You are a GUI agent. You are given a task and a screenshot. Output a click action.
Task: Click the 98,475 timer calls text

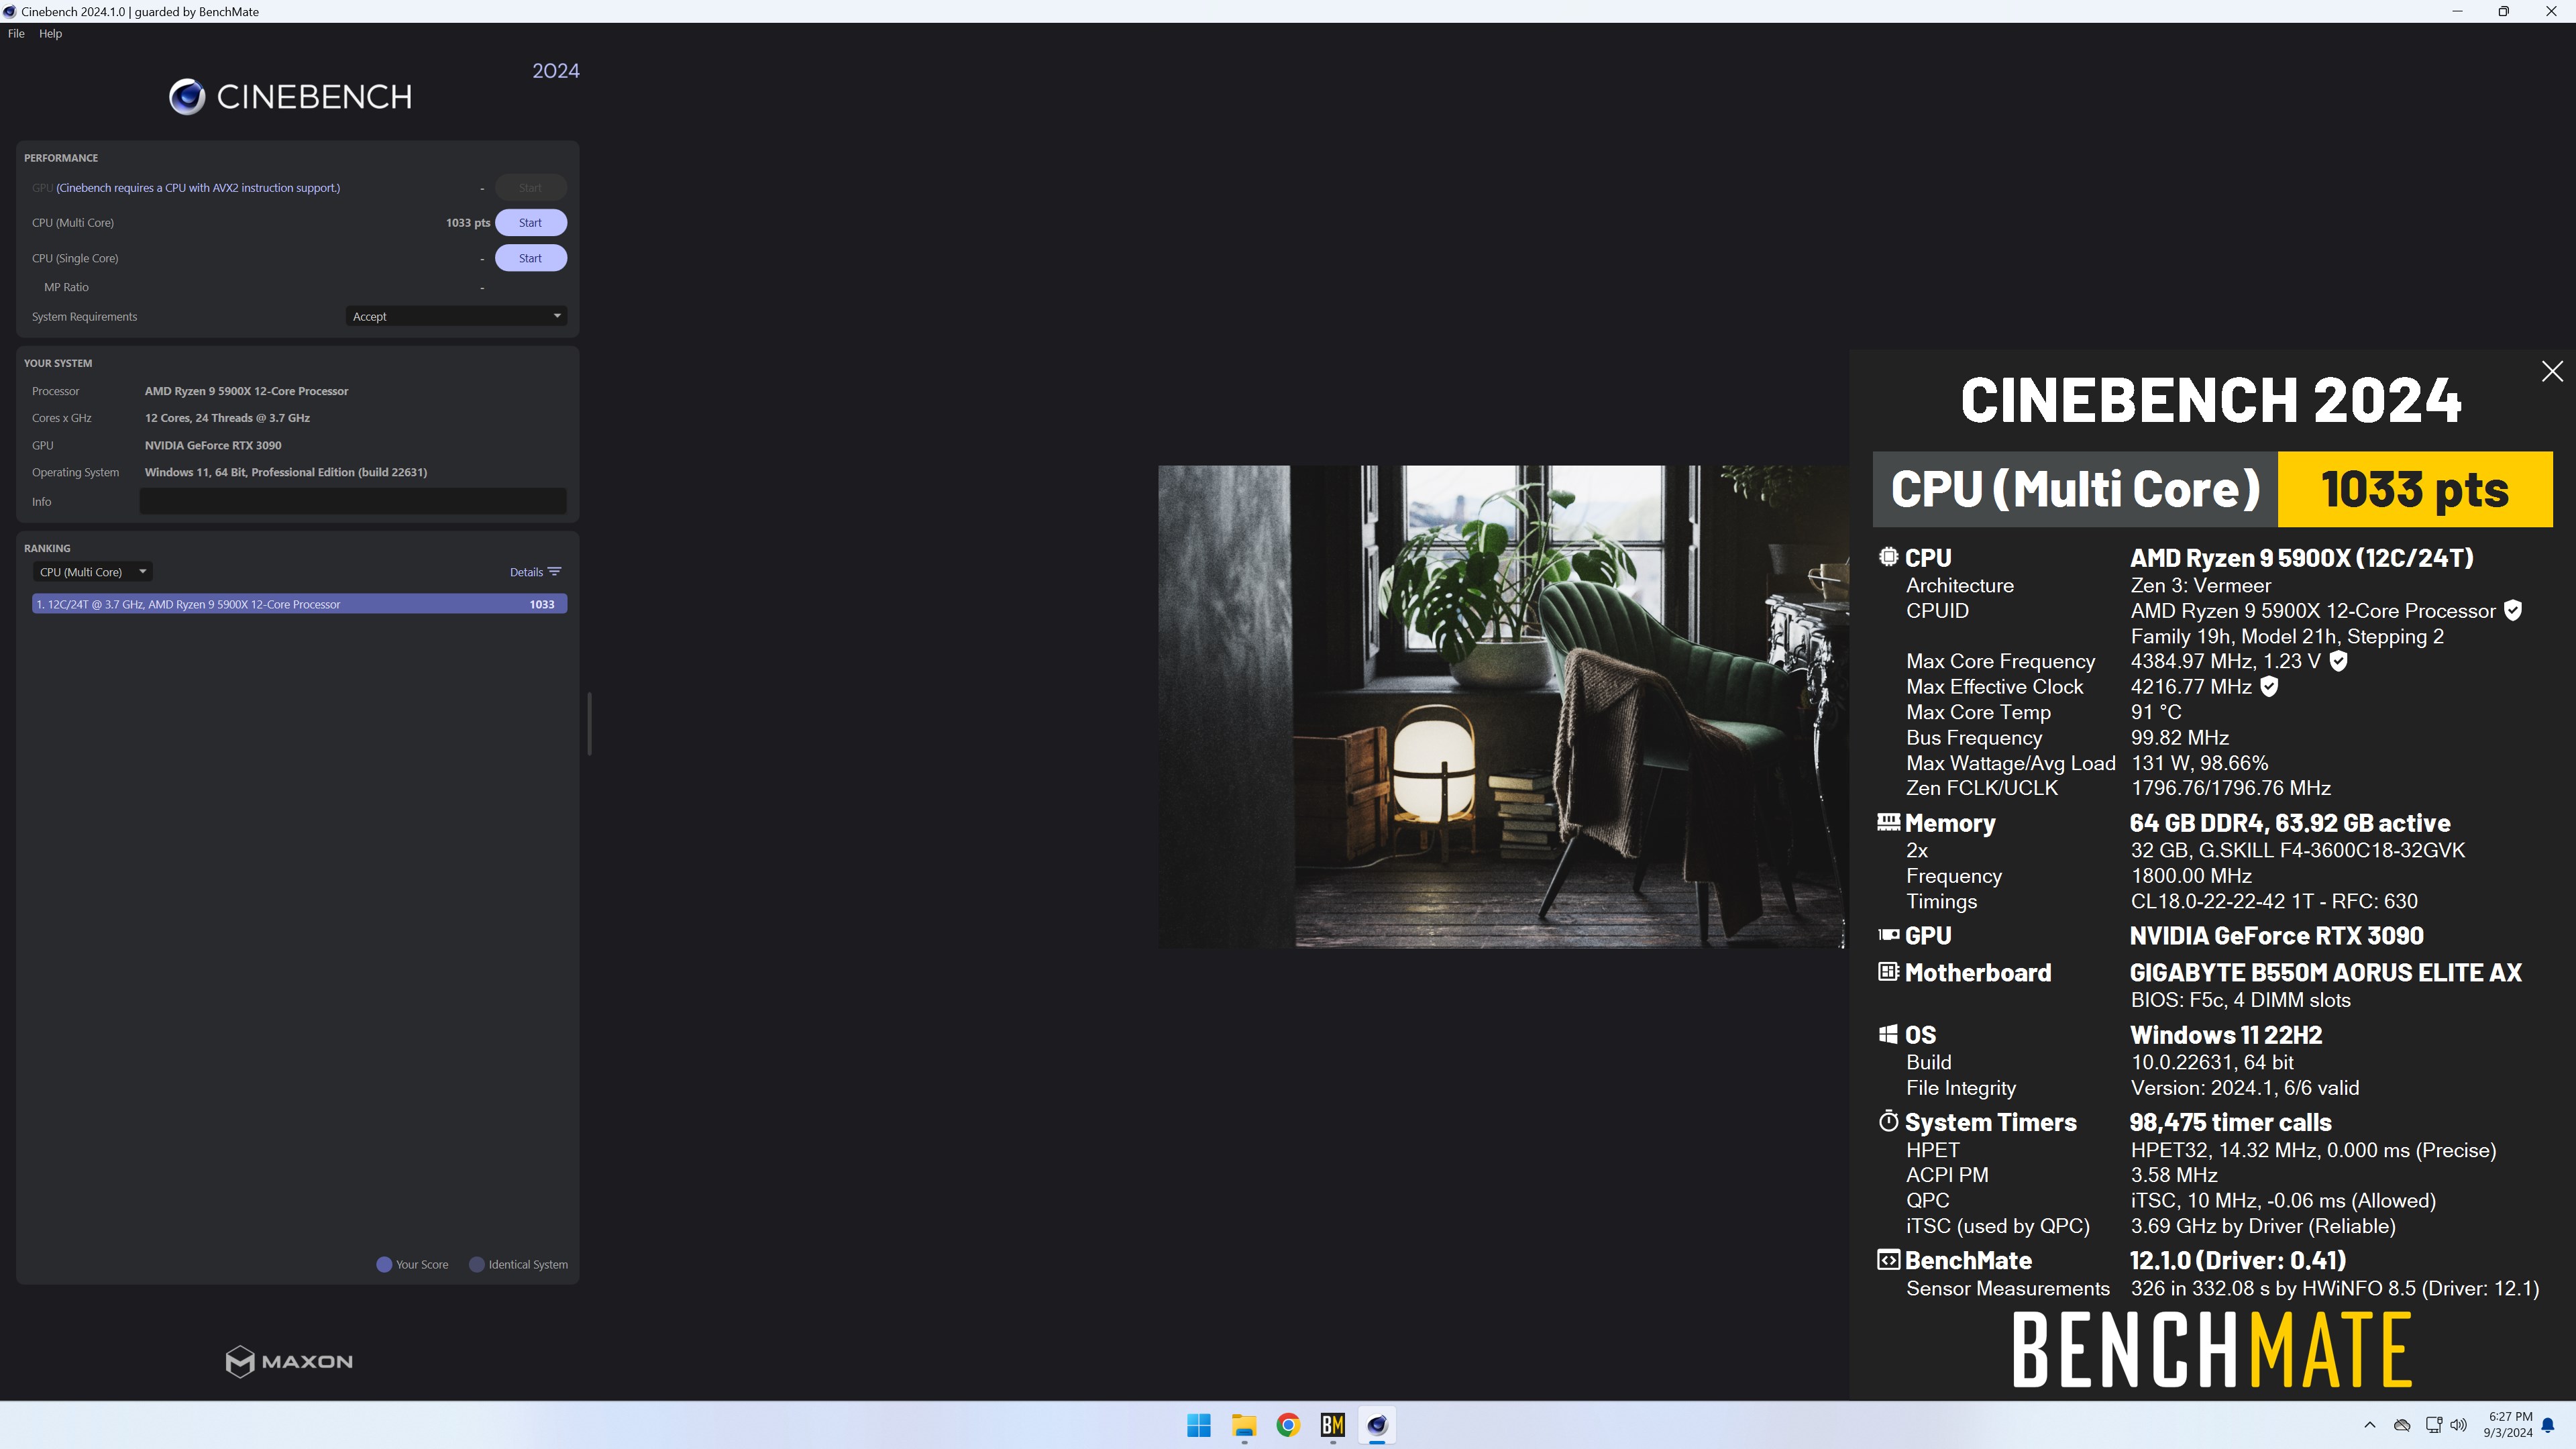pos(2230,1122)
